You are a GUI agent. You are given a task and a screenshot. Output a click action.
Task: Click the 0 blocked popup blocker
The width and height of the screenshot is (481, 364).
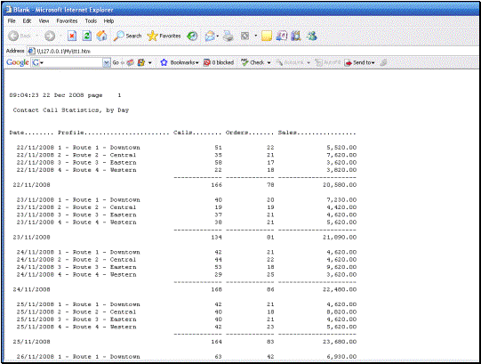point(219,62)
